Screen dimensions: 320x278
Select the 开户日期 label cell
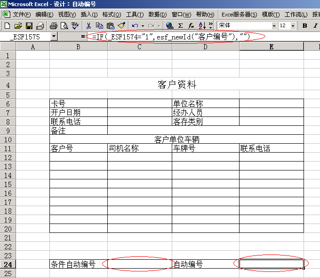[x=79, y=112]
